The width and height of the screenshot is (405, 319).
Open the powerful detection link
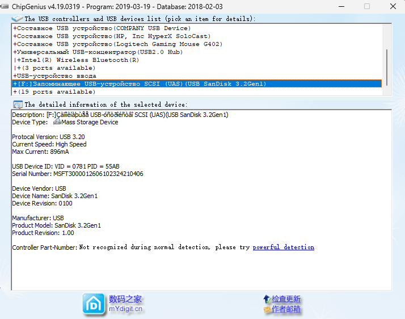(x=284, y=247)
